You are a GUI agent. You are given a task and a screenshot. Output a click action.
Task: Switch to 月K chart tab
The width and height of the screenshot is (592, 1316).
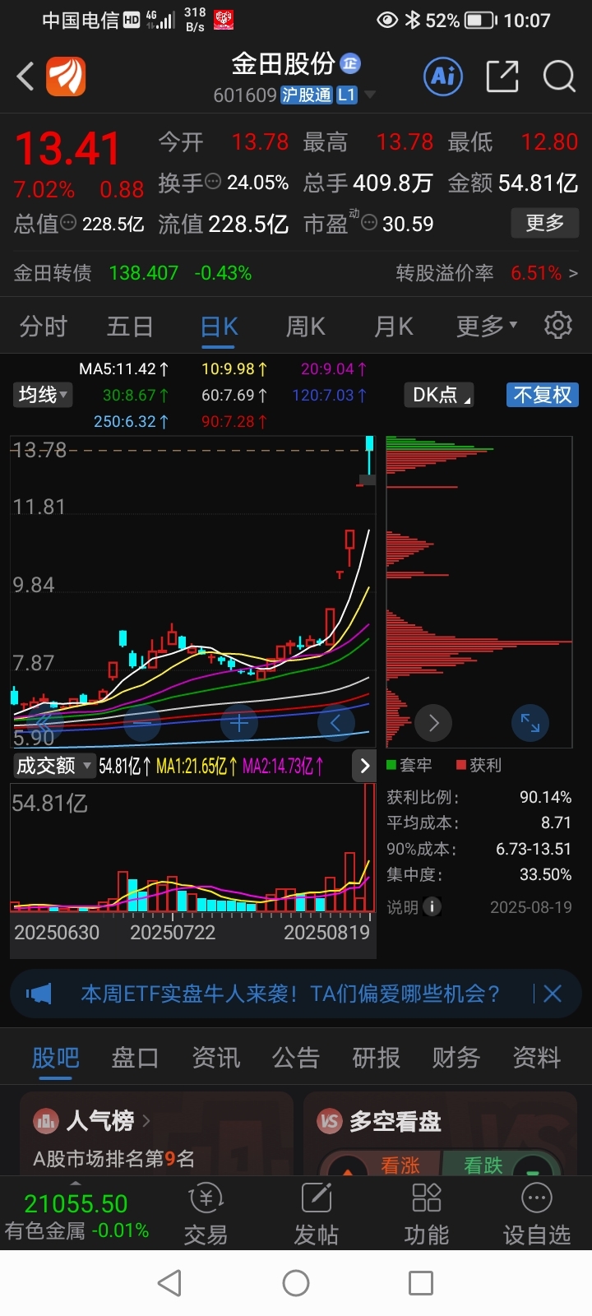point(394,327)
